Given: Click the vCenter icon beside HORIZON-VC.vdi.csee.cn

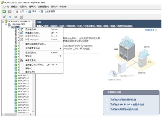Looking at the screenshot, I should pos(6,21).
